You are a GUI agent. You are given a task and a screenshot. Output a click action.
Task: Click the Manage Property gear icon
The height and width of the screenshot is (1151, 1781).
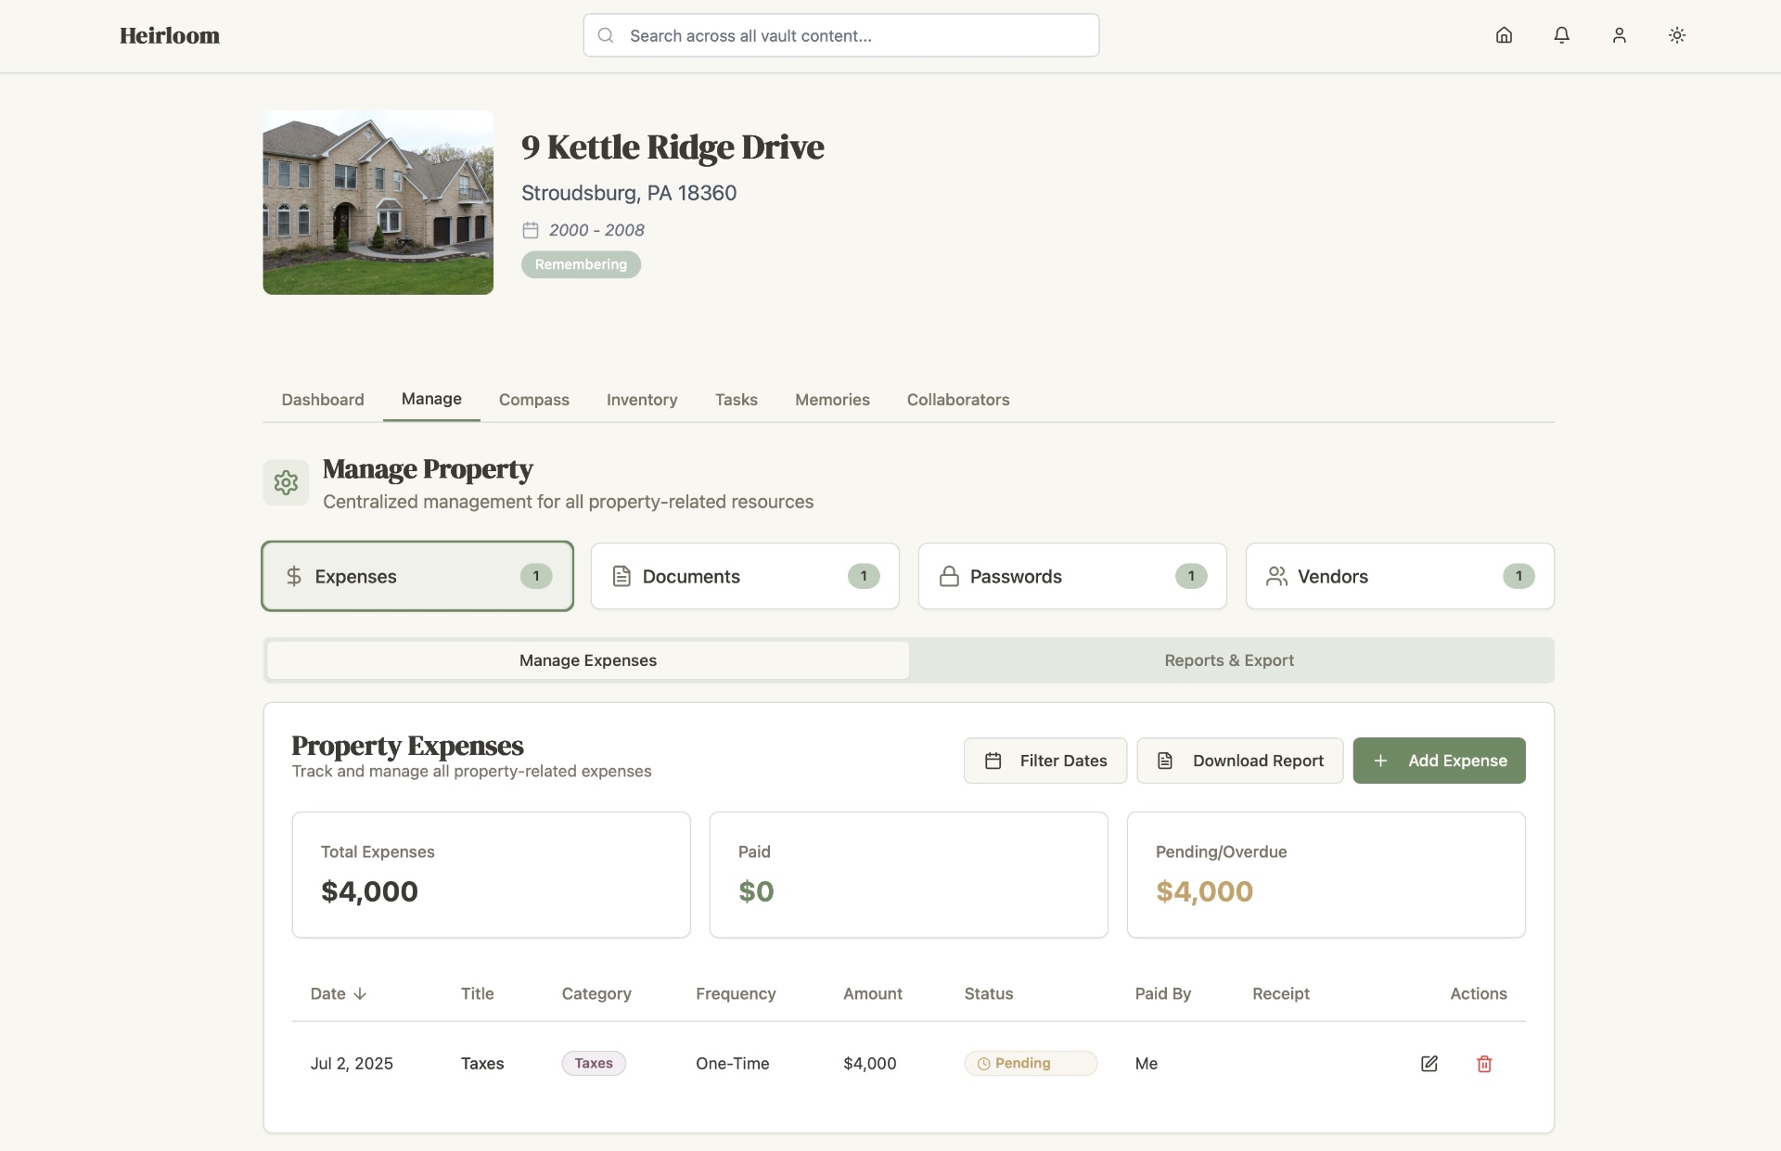(286, 482)
